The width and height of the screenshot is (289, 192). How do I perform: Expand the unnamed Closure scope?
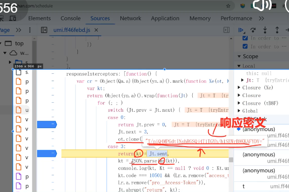(239, 95)
